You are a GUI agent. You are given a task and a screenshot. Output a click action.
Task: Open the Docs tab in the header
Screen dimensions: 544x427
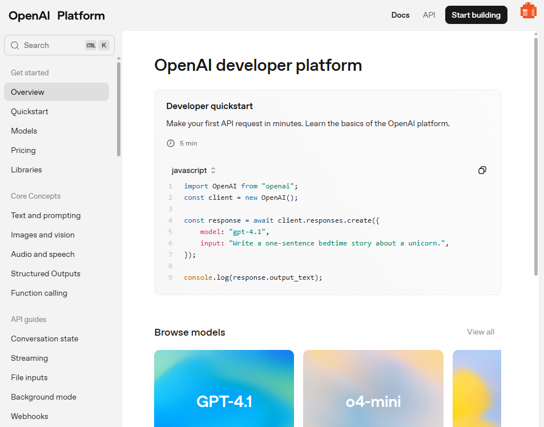point(400,15)
